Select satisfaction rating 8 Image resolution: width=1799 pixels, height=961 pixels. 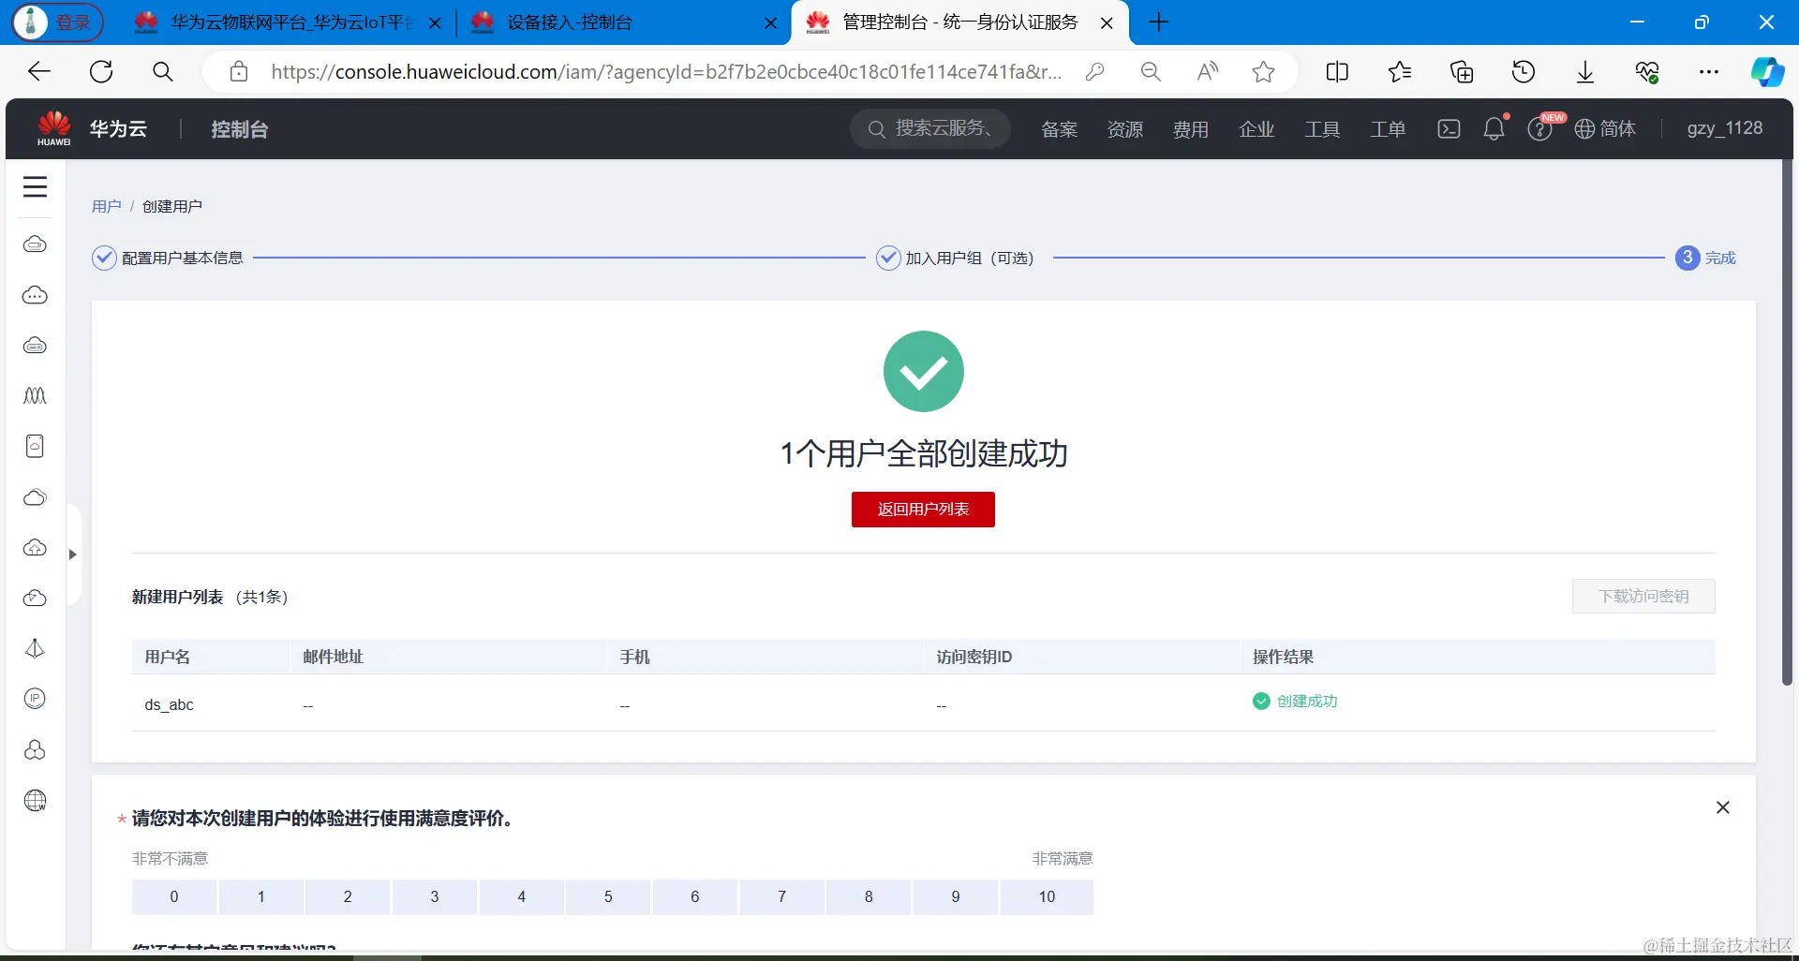coord(869,896)
